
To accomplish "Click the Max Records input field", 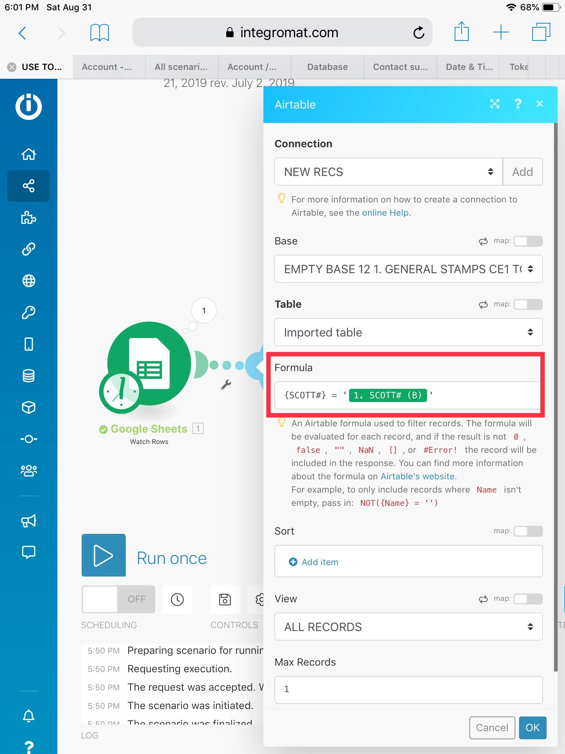I will point(409,690).
